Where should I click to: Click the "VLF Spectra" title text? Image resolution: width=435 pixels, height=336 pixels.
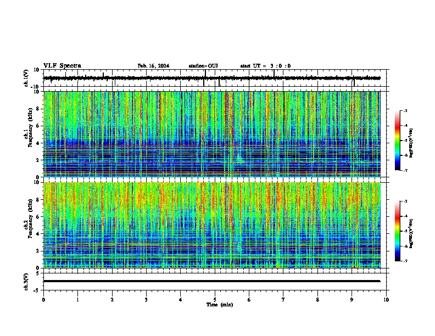62,66
